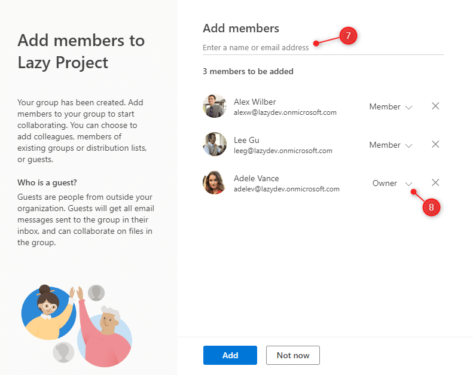Select Adele Vance's profile photo

[x=215, y=182]
